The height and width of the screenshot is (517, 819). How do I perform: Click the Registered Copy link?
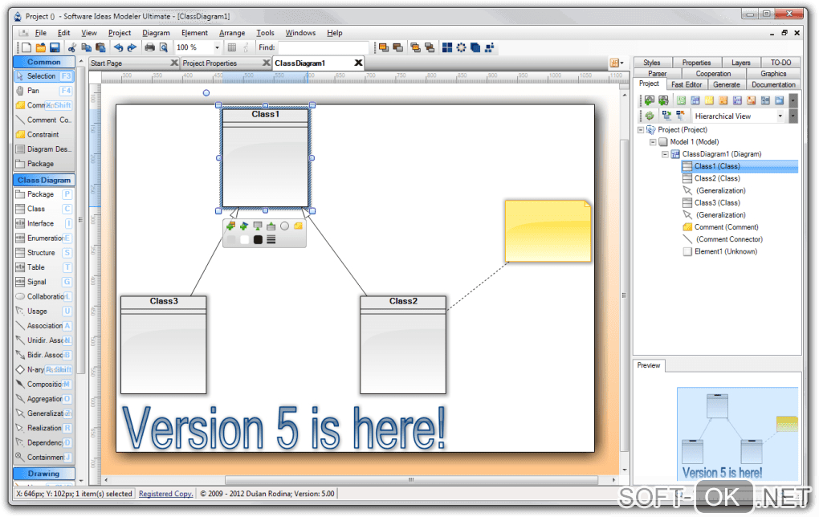pyautogui.click(x=165, y=494)
